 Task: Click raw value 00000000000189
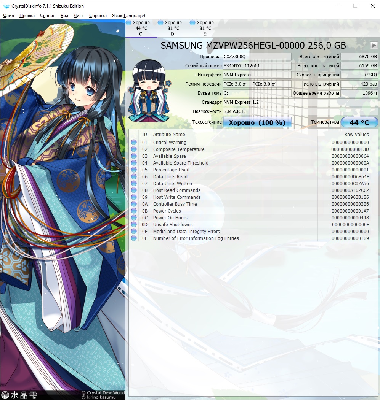click(350, 238)
